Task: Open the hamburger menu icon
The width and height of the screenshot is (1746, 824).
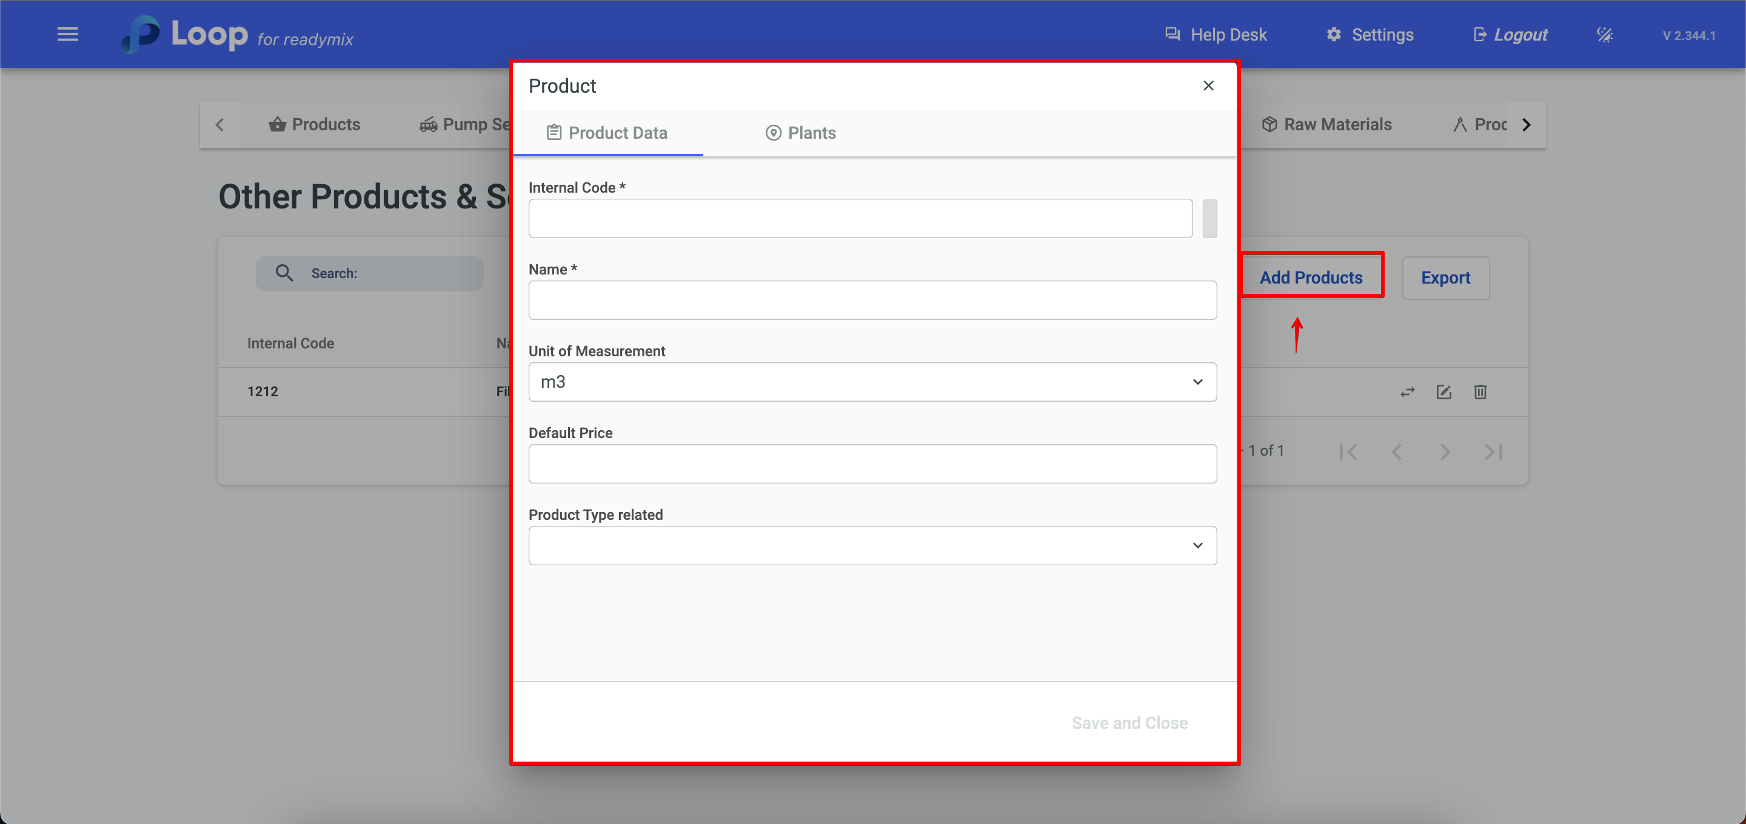Action: click(x=67, y=34)
